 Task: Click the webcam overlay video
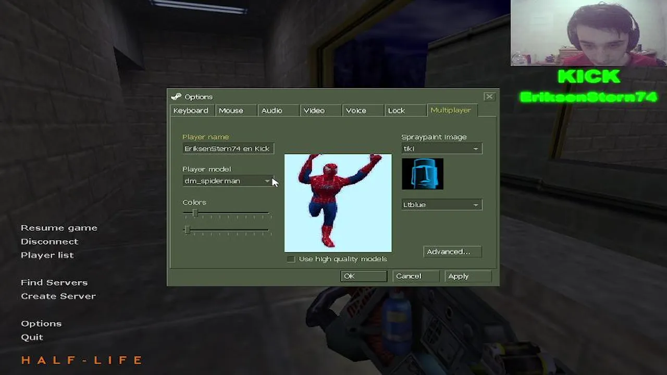click(x=588, y=33)
